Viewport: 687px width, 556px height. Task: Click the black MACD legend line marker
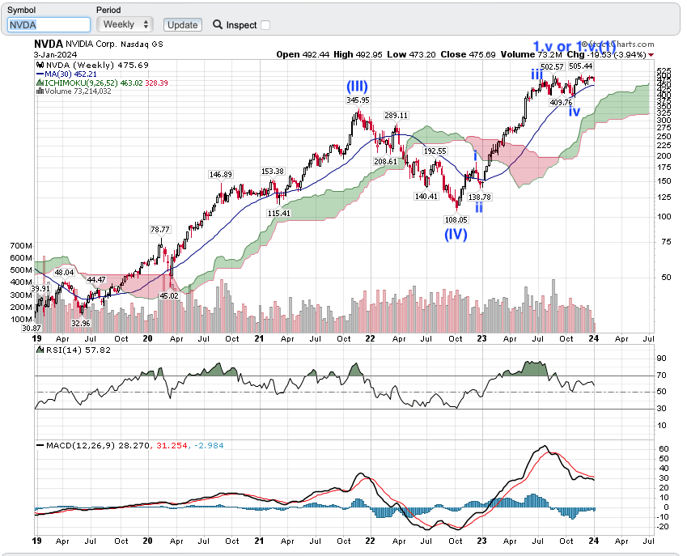[x=40, y=446]
